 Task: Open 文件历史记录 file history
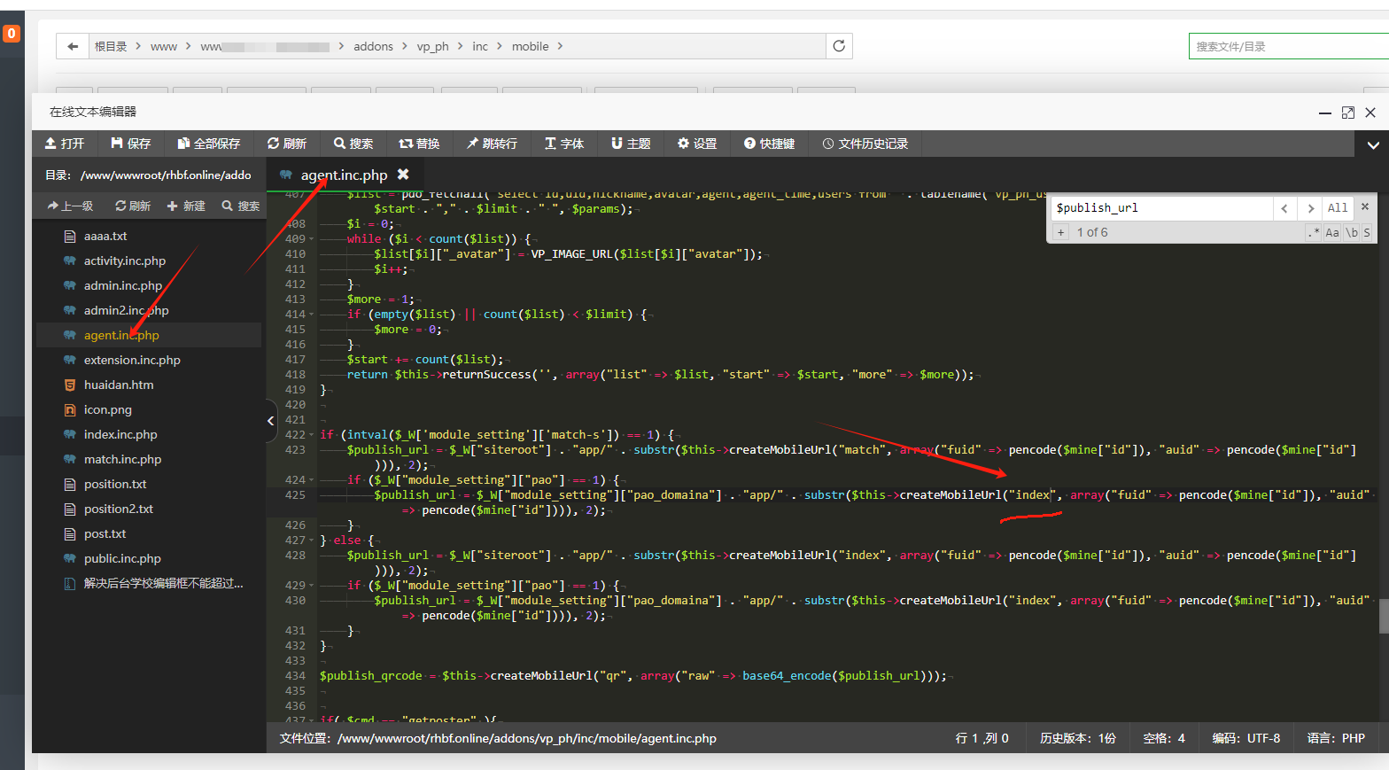click(865, 144)
